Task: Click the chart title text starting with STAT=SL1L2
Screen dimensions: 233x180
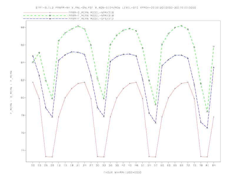Action: click(116, 8)
